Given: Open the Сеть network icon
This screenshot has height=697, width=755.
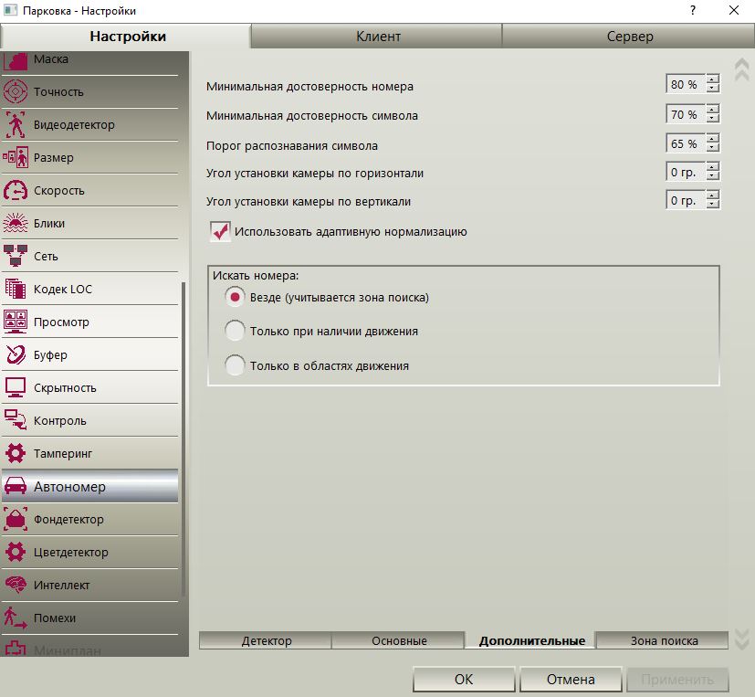Looking at the screenshot, I should point(16,256).
